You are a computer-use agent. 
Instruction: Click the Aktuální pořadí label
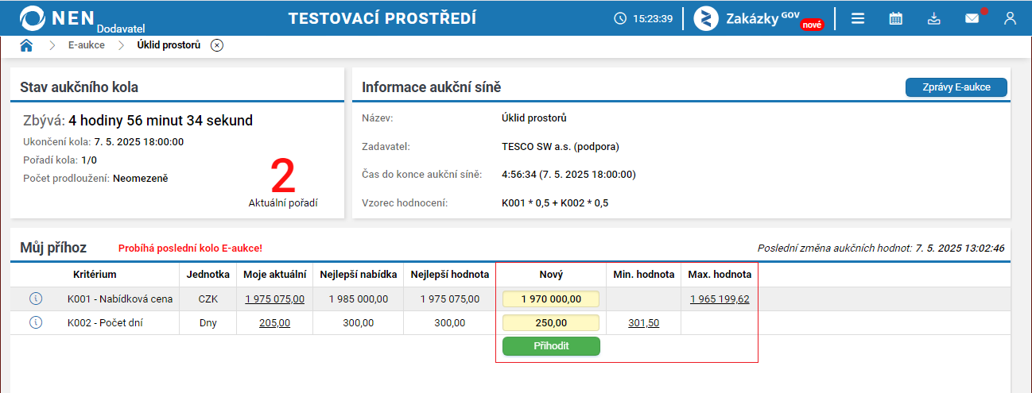pos(283,203)
